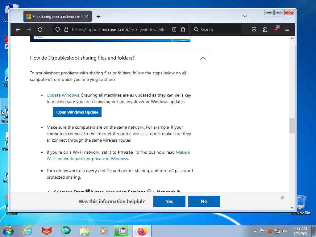Go back to the previous page
Image resolution: width=316 pixels, height=237 pixels.
pos(18,30)
